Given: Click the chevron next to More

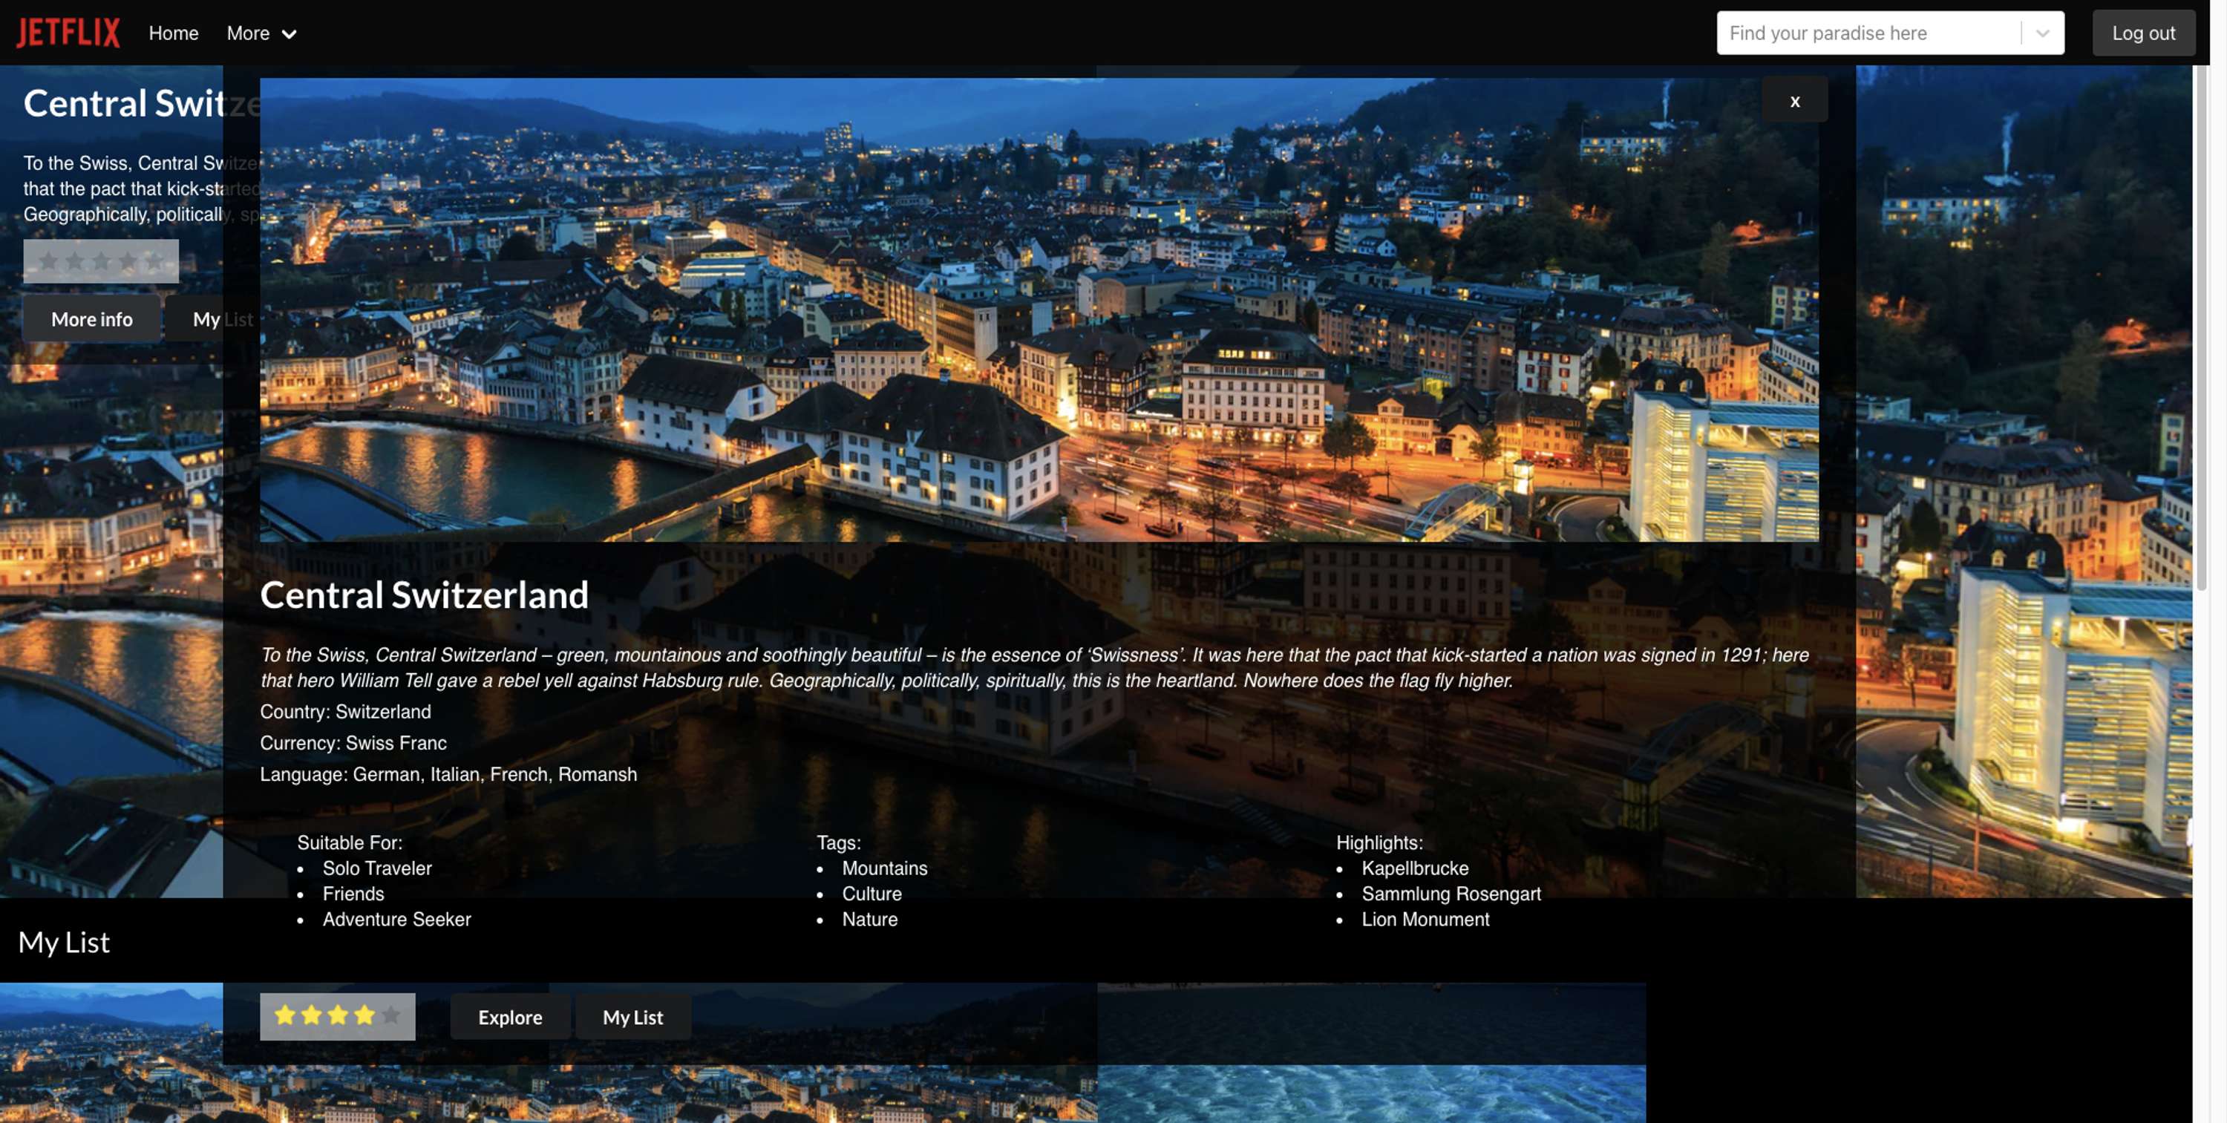Looking at the screenshot, I should tap(290, 33).
